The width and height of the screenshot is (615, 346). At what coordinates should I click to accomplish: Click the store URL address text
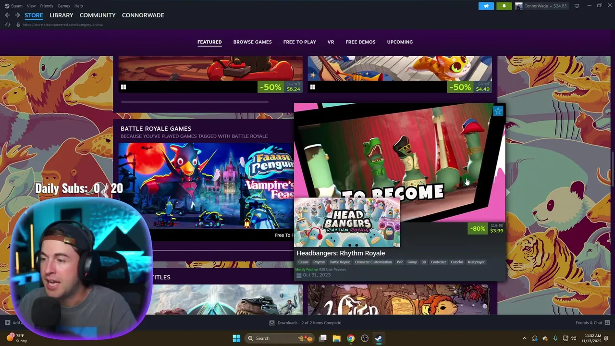(x=62, y=25)
